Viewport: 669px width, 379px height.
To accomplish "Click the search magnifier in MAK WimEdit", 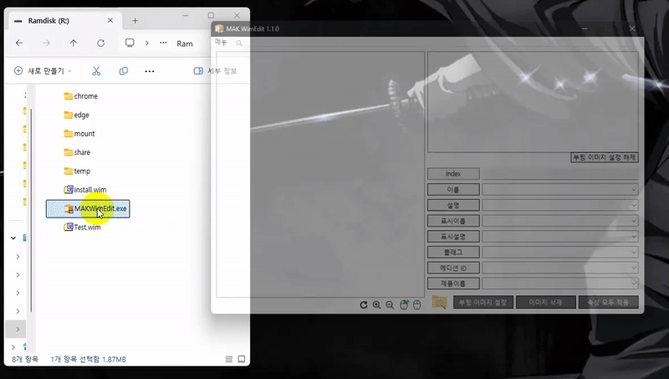I will point(239,44).
